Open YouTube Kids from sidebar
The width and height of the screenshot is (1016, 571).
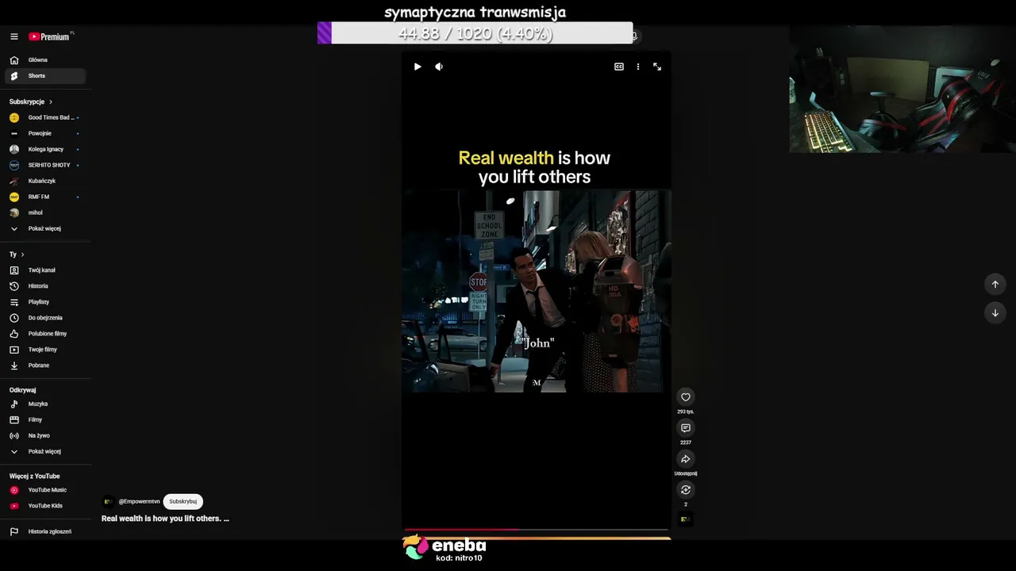pos(45,506)
